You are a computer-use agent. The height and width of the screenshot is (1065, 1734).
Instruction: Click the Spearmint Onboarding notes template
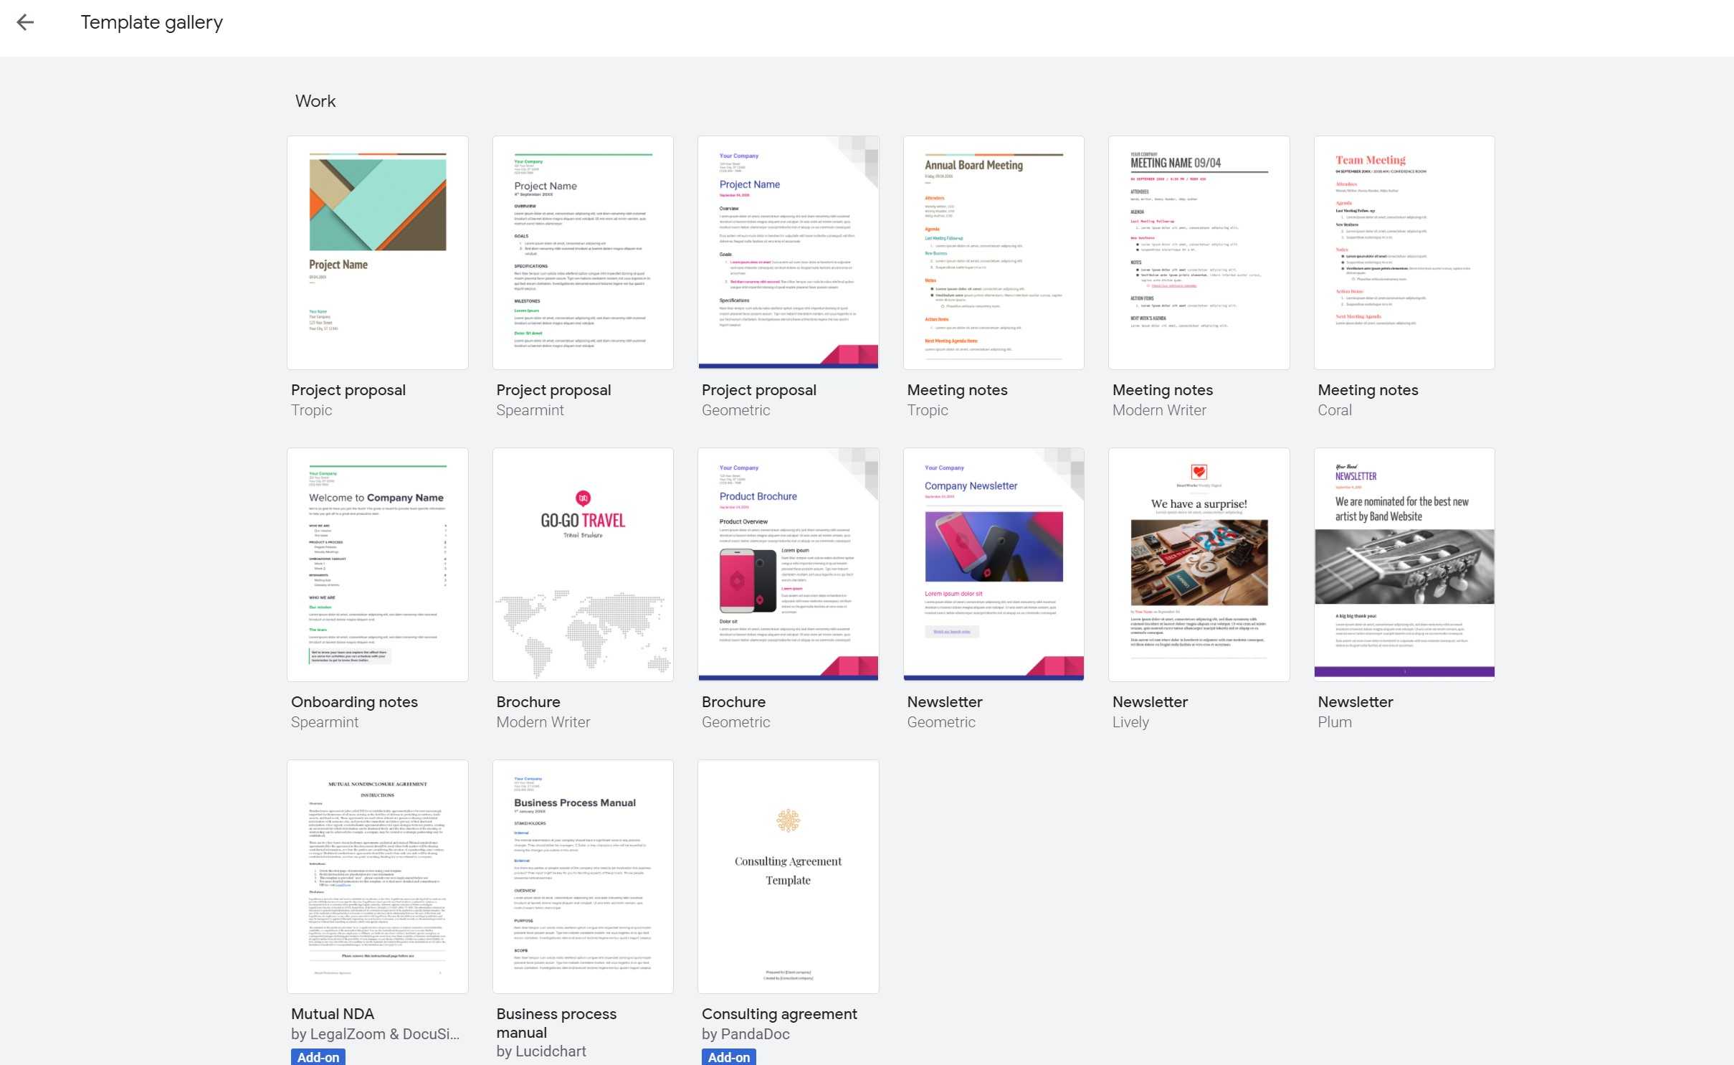tap(378, 564)
